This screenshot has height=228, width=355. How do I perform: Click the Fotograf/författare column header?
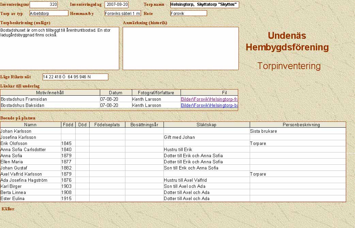coord(156,93)
